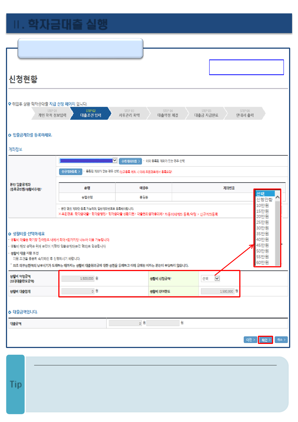Pick the 30만원 option
This screenshot has height=422, width=298.
click(x=262, y=228)
